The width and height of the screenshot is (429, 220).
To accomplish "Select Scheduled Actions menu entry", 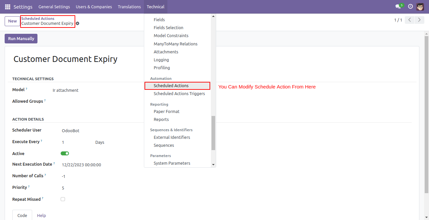I will 177,85.
